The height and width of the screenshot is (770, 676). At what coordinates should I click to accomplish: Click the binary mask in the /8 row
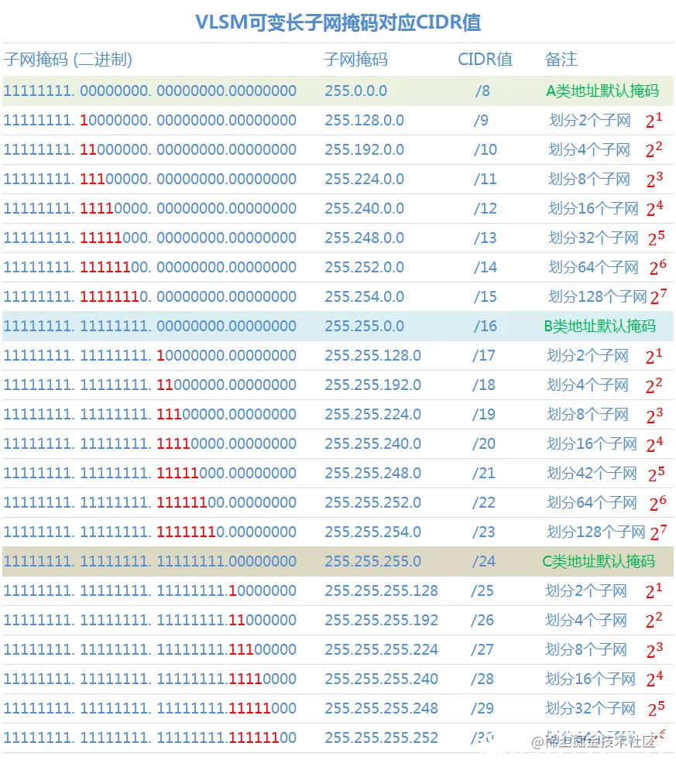tap(150, 91)
